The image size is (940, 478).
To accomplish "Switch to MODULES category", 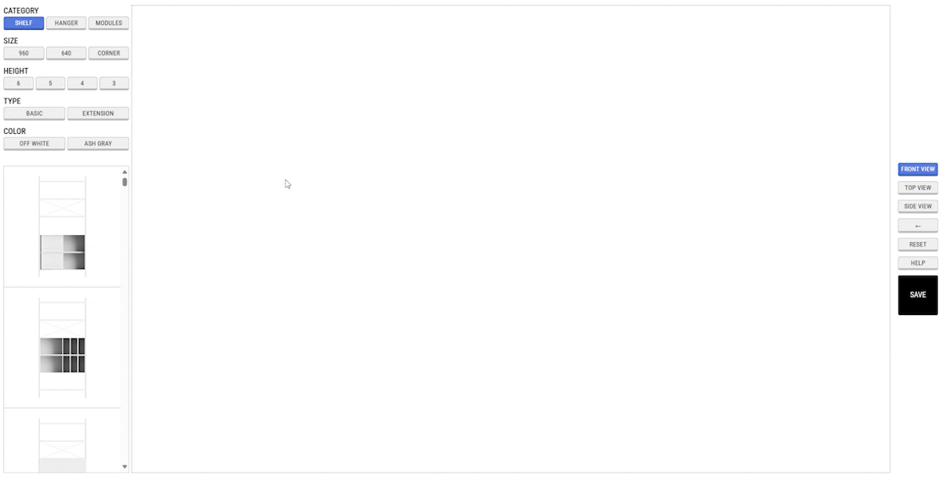I will click(108, 23).
